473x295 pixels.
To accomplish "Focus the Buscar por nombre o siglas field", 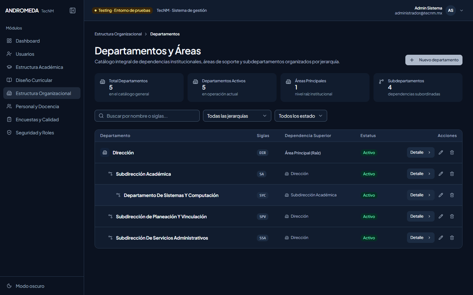I will (x=147, y=116).
